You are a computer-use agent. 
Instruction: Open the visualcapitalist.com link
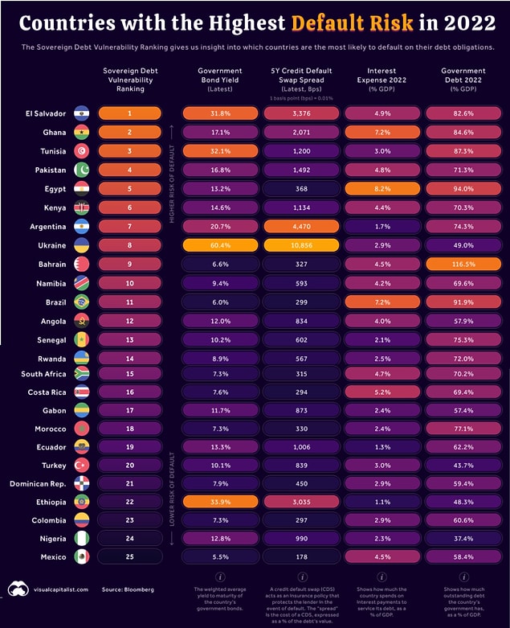click(x=61, y=589)
